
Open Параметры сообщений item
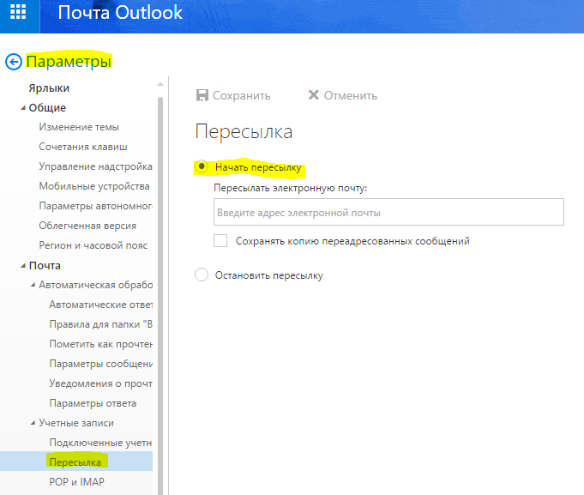(101, 364)
